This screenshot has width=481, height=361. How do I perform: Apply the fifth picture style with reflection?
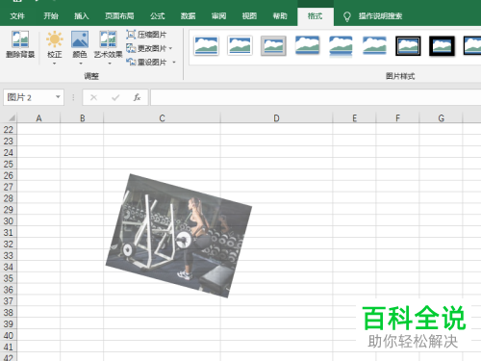click(x=341, y=46)
